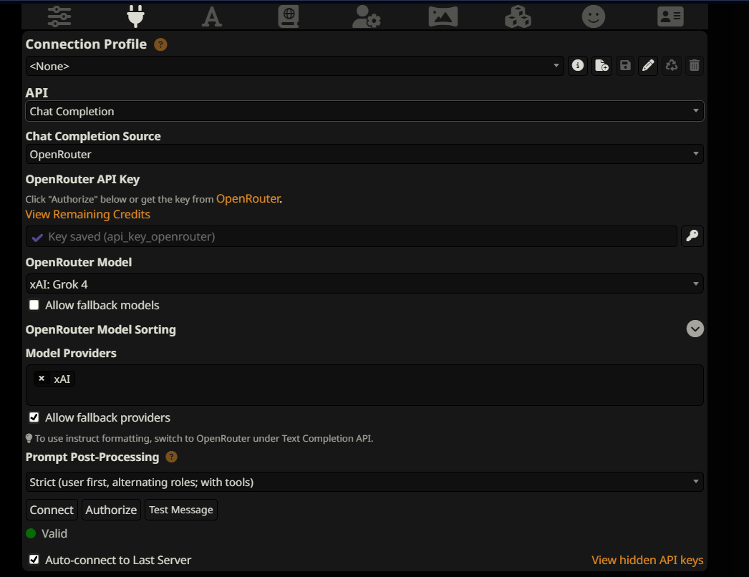
Task: Open API Connections plug icon
Action: [135, 16]
